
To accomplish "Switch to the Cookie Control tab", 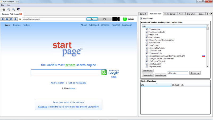I will [170, 14].
